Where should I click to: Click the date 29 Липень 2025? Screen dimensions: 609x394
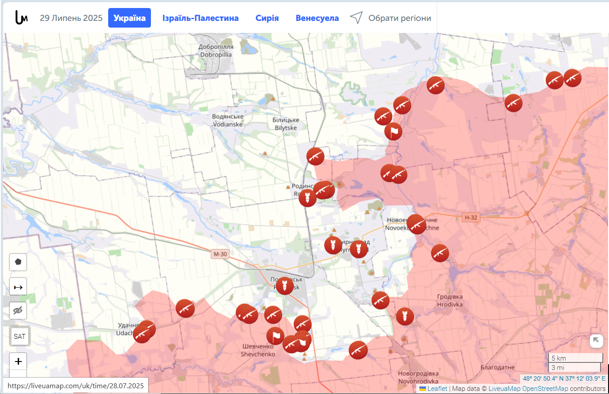click(71, 18)
